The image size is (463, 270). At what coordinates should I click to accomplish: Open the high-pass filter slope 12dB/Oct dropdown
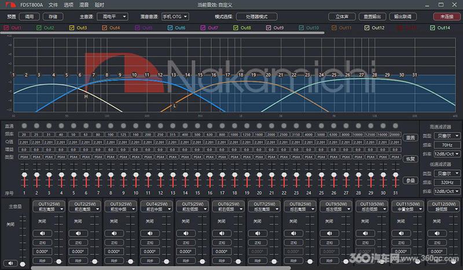pyautogui.click(x=447, y=154)
